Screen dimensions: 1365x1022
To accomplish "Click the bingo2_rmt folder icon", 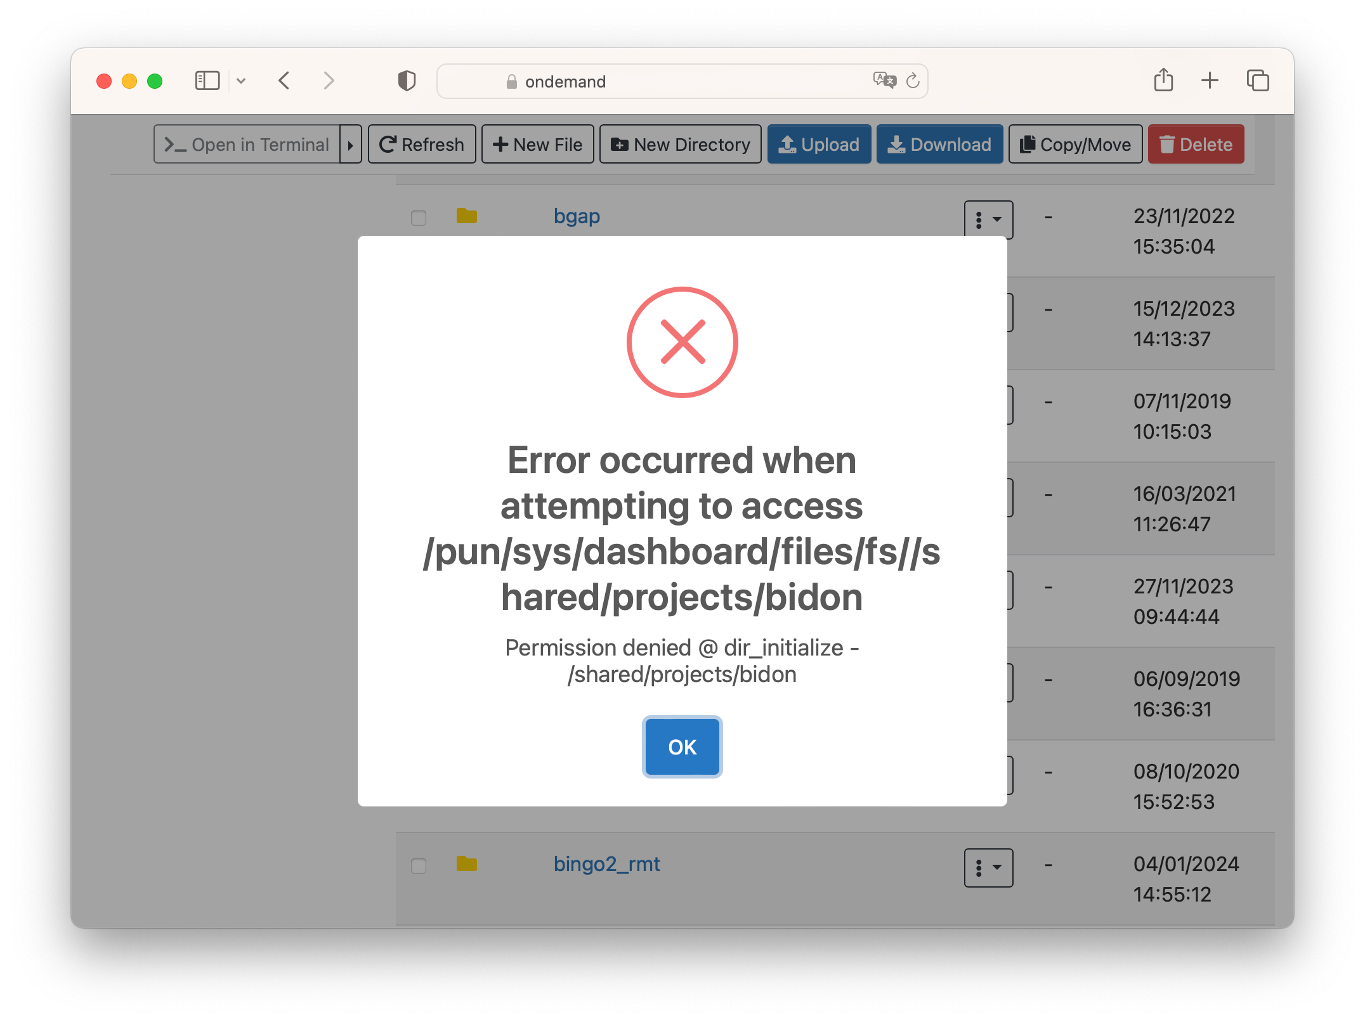I will (x=467, y=864).
